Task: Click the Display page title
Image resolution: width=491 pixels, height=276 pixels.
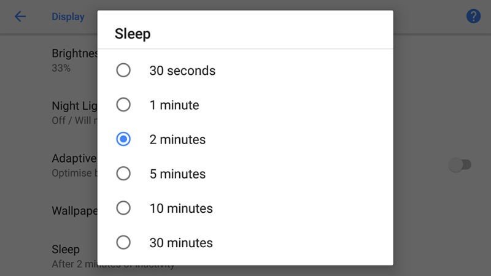Action: tap(68, 17)
